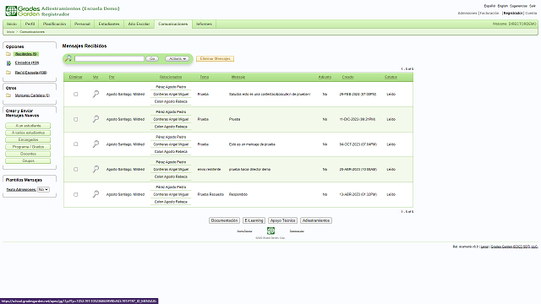Screen dimensions: 541x304
Task: Open the Perfil tab
Action: tap(30, 24)
